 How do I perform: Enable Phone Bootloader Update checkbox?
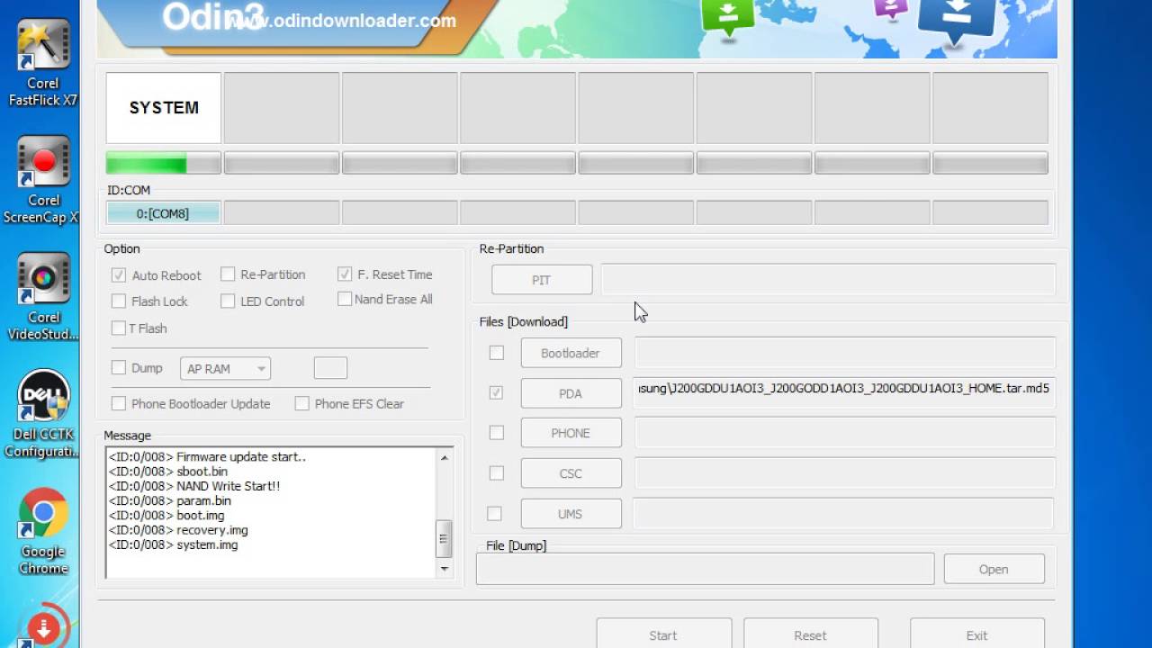tap(119, 404)
